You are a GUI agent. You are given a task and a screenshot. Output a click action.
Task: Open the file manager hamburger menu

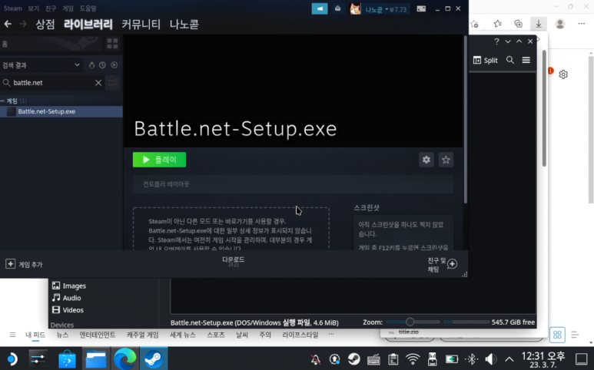[x=526, y=60]
